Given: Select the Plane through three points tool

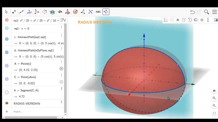Looking at the screenshot, I should coord(60,12).
